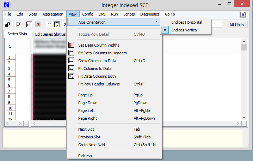Switch to the Series Slots tab
The width and height of the screenshot is (253, 161).
click(x=18, y=34)
